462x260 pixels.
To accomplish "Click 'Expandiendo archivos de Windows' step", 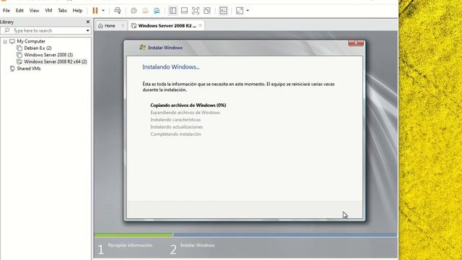I will click(x=185, y=113).
